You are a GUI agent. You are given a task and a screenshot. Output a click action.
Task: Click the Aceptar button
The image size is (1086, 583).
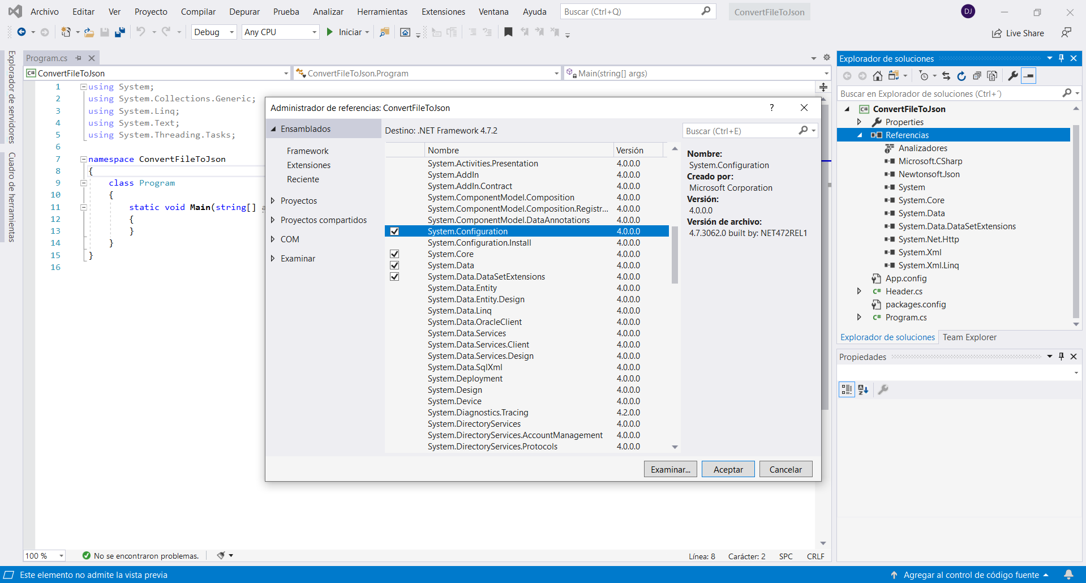(728, 469)
